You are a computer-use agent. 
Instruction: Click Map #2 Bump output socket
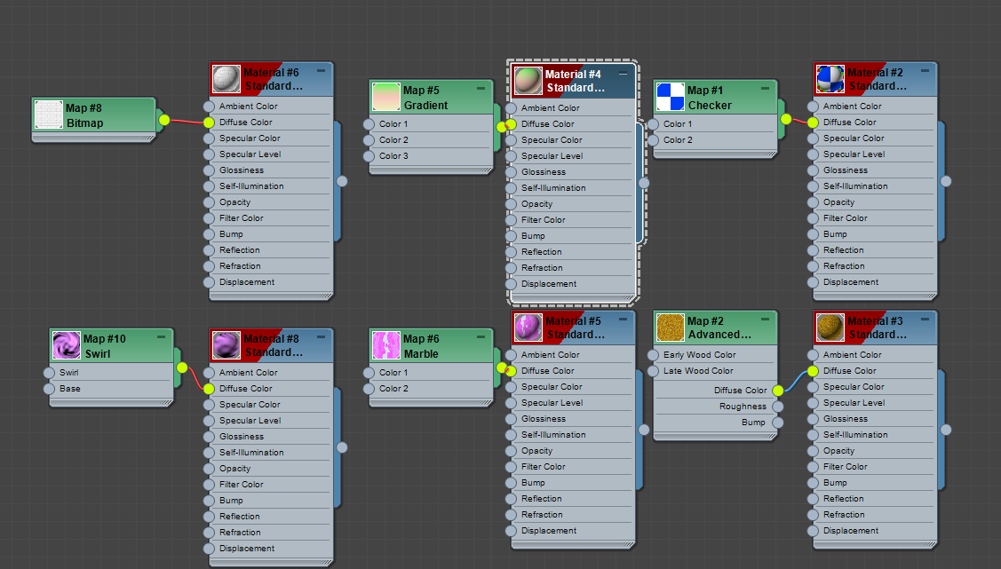coord(777,423)
